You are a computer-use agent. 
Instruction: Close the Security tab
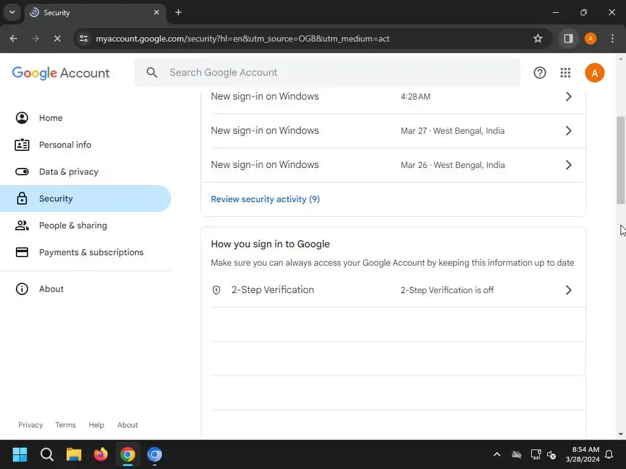coord(156,12)
